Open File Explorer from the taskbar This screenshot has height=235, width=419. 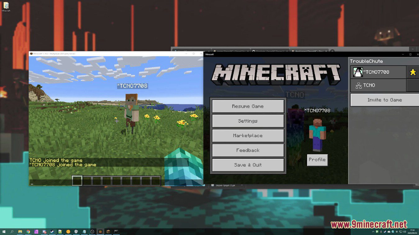tap(20, 232)
